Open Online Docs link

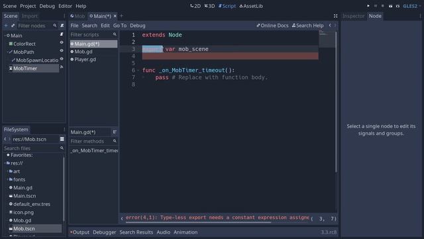(272, 25)
